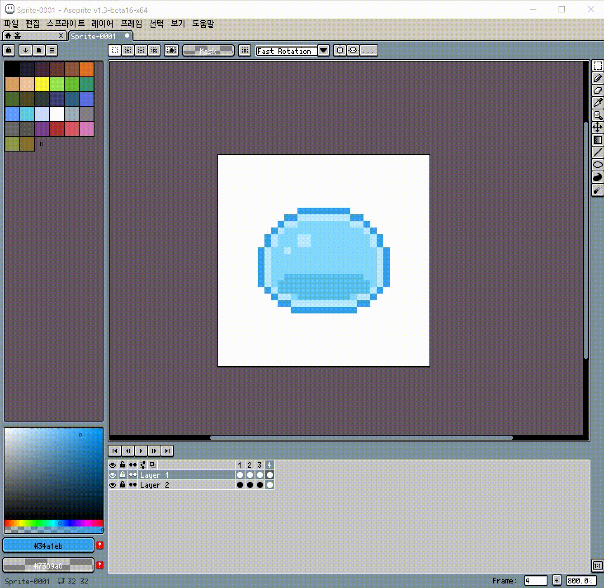Open the 스프라이트 menu
Image resolution: width=604 pixels, height=588 pixels.
point(66,24)
